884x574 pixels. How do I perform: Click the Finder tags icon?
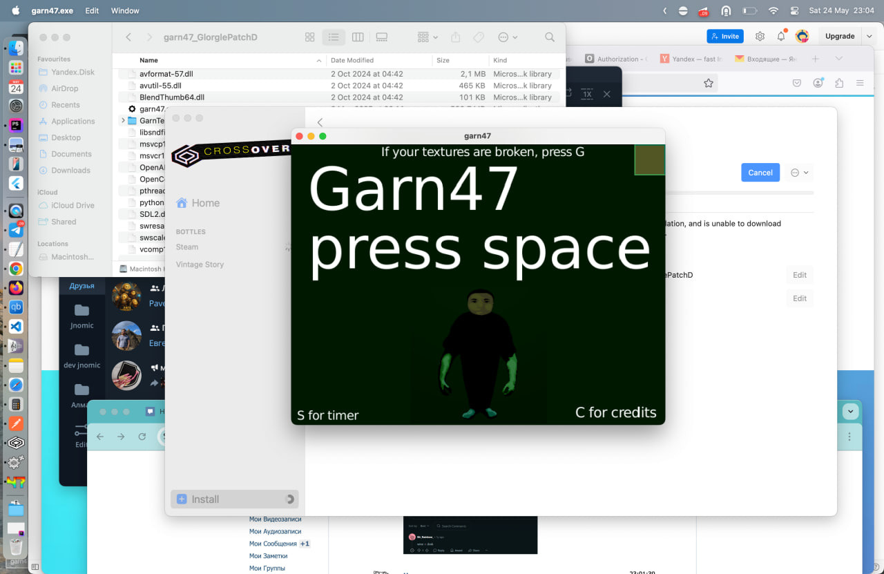click(x=478, y=37)
